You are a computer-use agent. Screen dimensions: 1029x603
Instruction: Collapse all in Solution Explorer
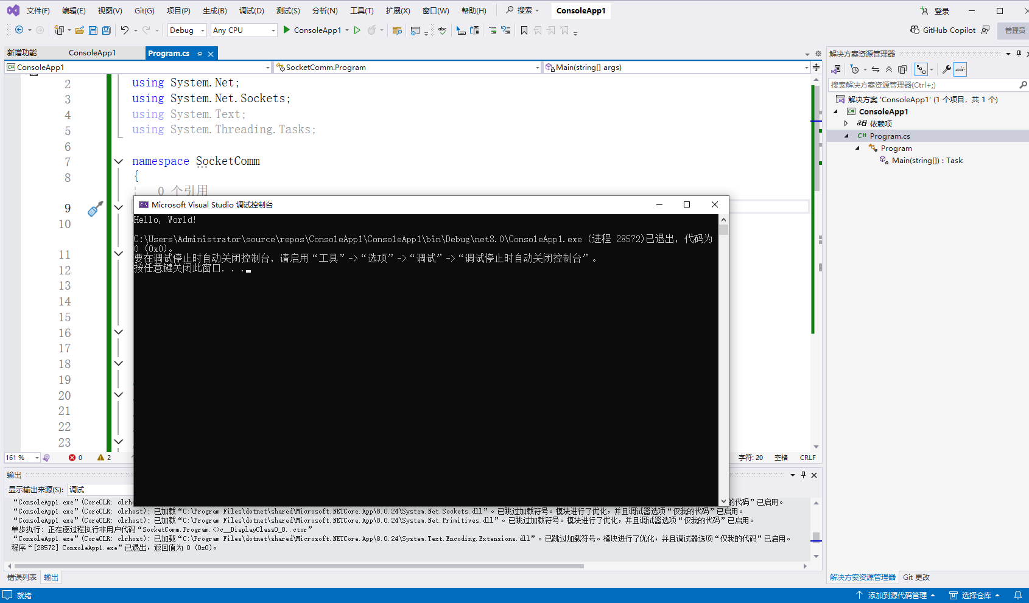click(889, 69)
